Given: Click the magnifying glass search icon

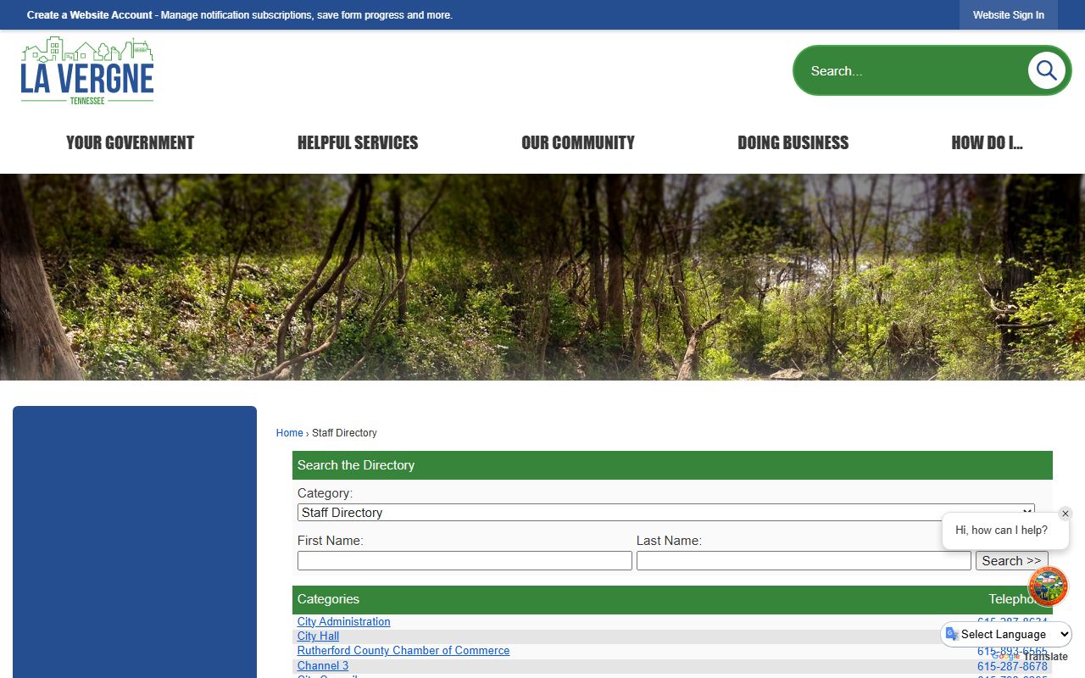Looking at the screenshot, I should [x=1046, y=70].
